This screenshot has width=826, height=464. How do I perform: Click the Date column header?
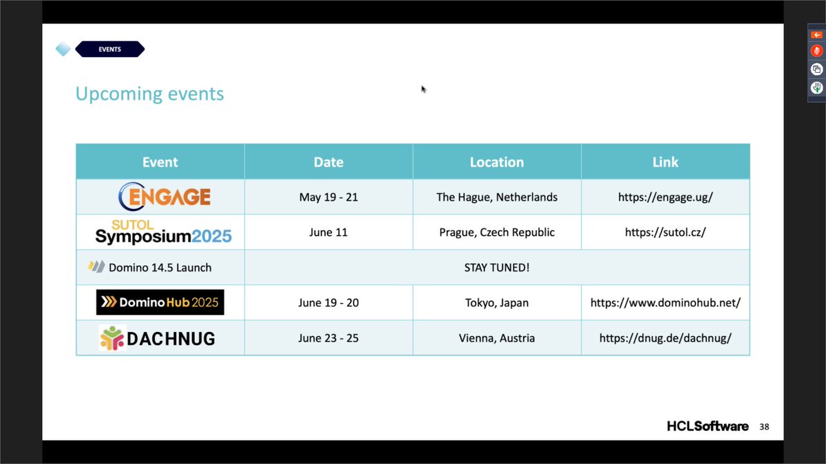(328, 162)
